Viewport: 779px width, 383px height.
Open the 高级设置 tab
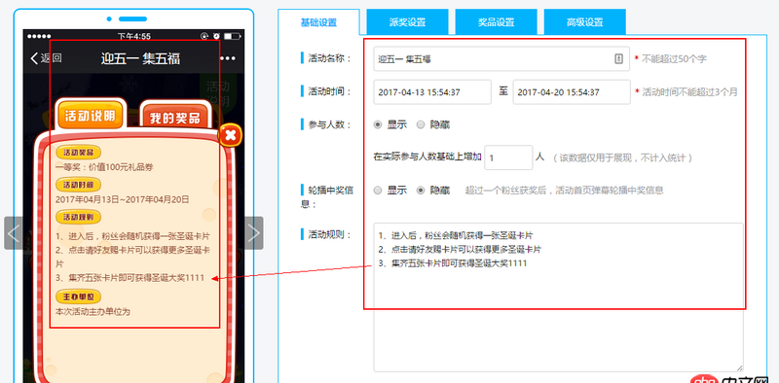[585, 22]
